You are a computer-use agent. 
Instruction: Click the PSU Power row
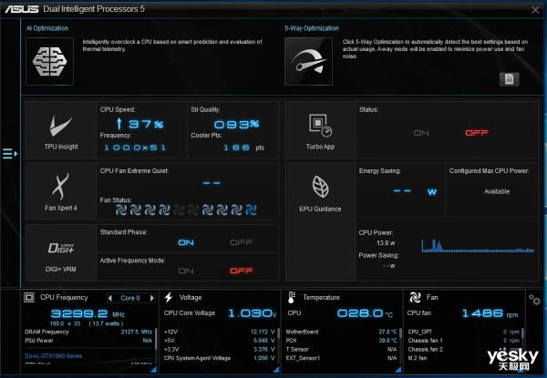coord(88,341)
